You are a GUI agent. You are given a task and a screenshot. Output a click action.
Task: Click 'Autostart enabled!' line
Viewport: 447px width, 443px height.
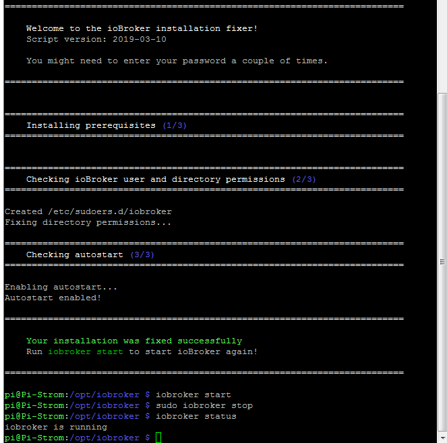pyautogui.click(x=53, y=298)
